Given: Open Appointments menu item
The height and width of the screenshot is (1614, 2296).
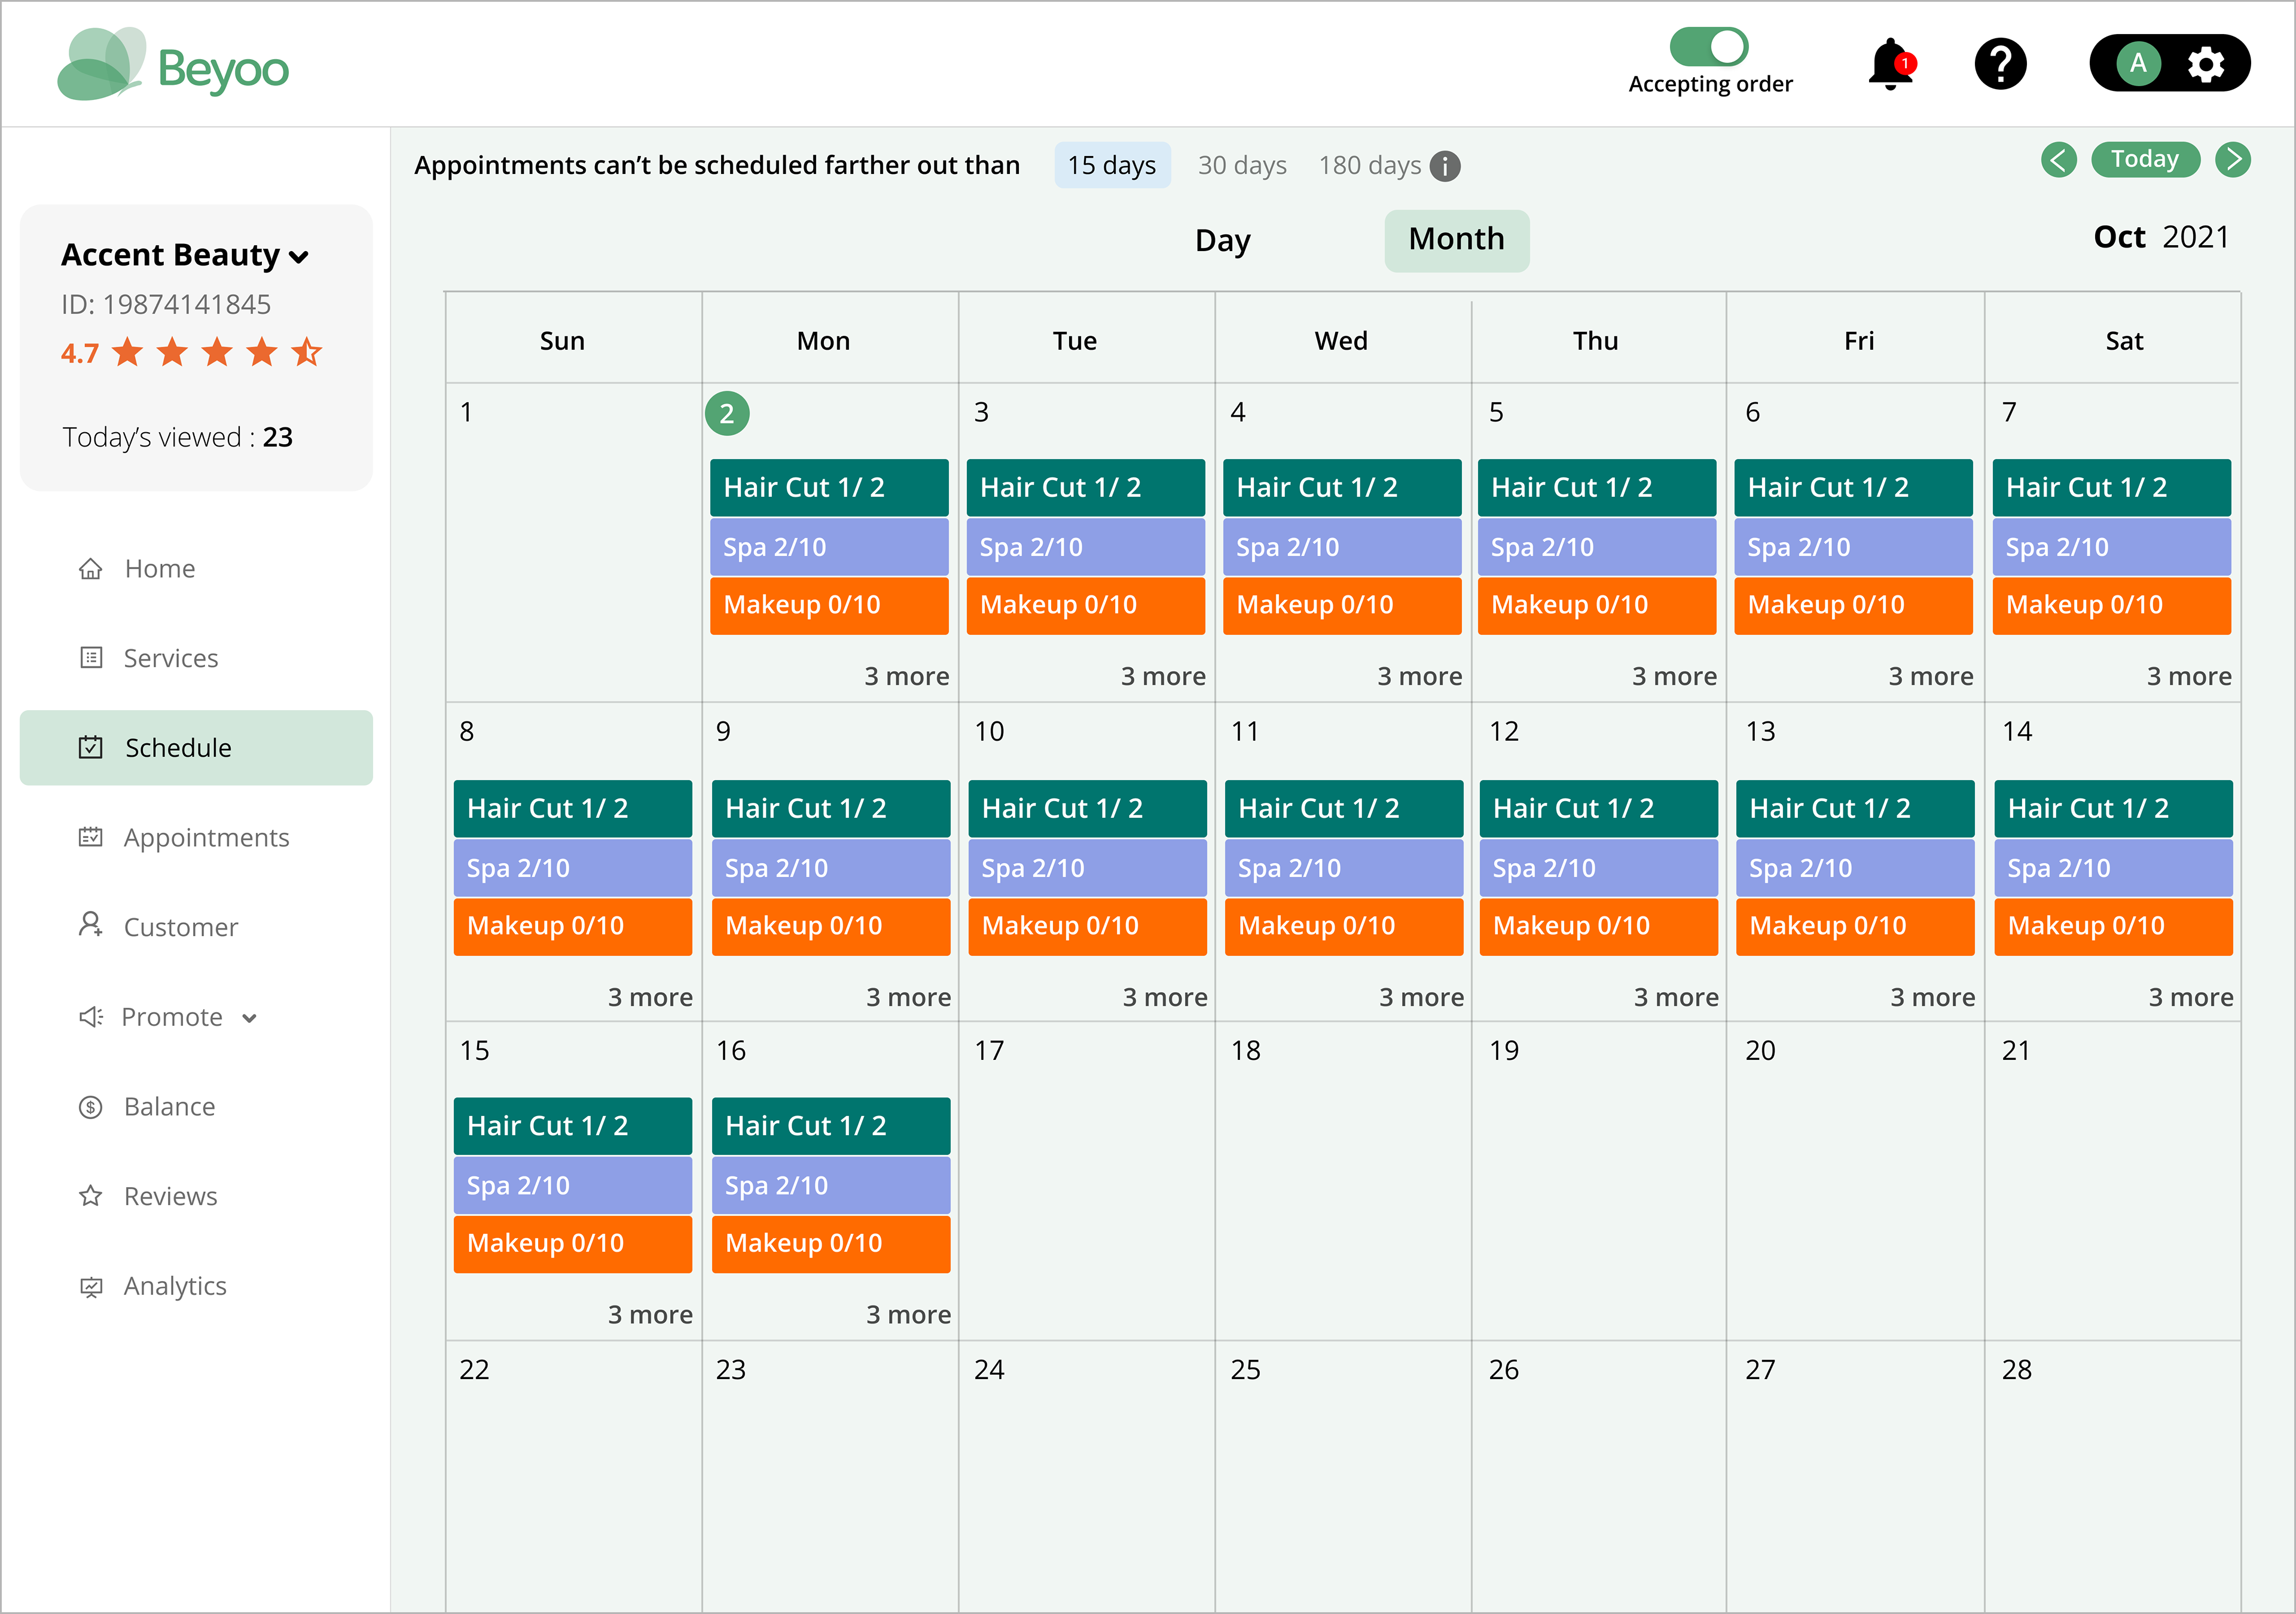Looking at the screenshot, I should coord(207,838).
